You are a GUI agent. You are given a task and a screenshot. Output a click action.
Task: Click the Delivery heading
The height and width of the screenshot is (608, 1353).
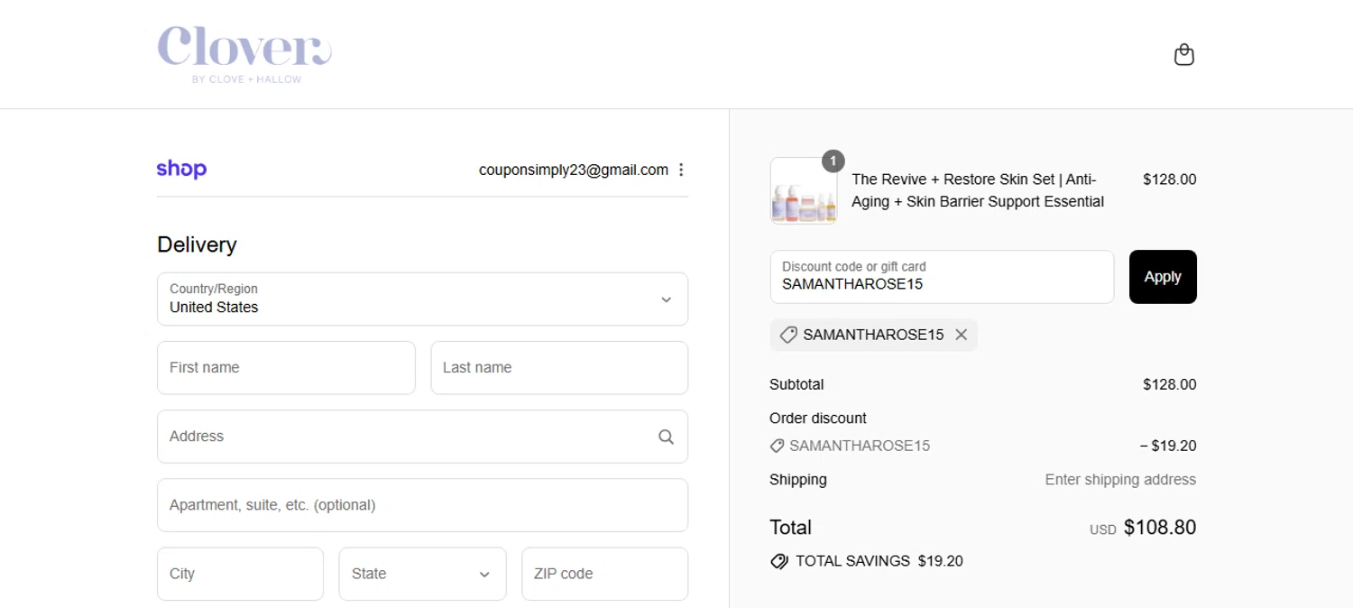coord(197,244)
